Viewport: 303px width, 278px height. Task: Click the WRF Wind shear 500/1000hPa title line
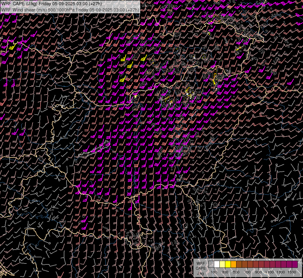tap(70, 10)
